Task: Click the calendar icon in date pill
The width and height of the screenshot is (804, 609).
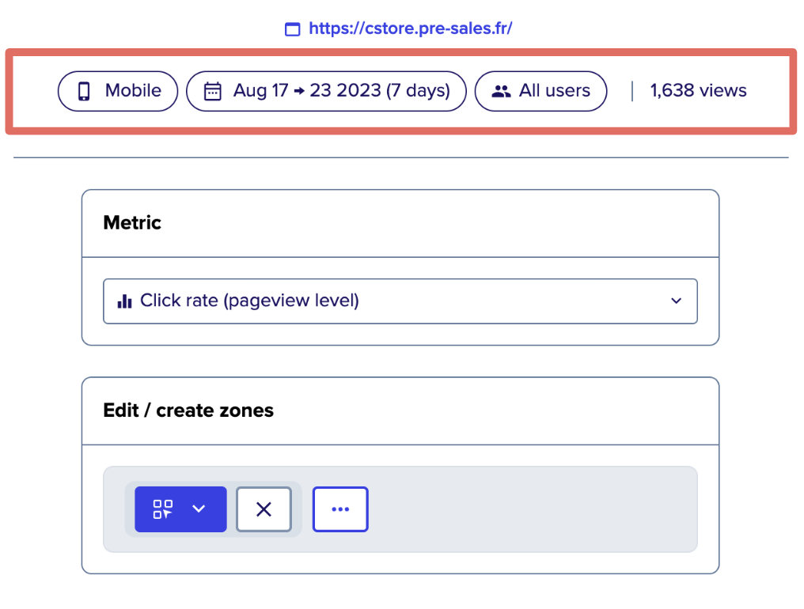Action: [x=213, y=91]
